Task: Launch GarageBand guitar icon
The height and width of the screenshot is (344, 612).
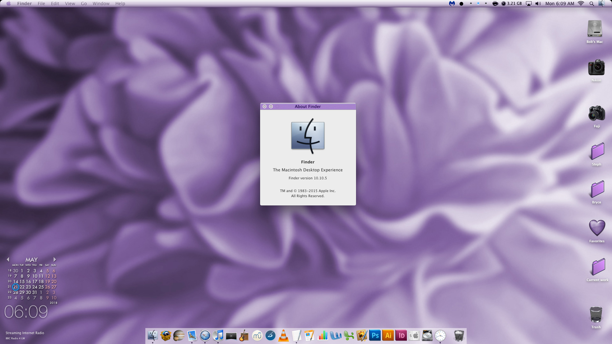Action: (x=244, y=335)
